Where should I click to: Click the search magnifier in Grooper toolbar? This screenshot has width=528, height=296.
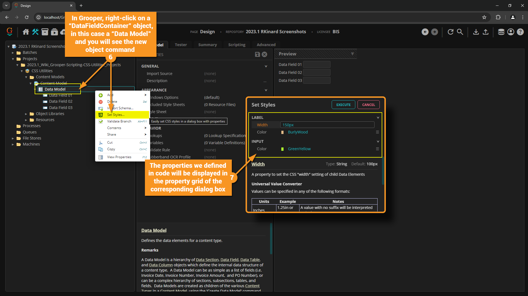point(460,32)
